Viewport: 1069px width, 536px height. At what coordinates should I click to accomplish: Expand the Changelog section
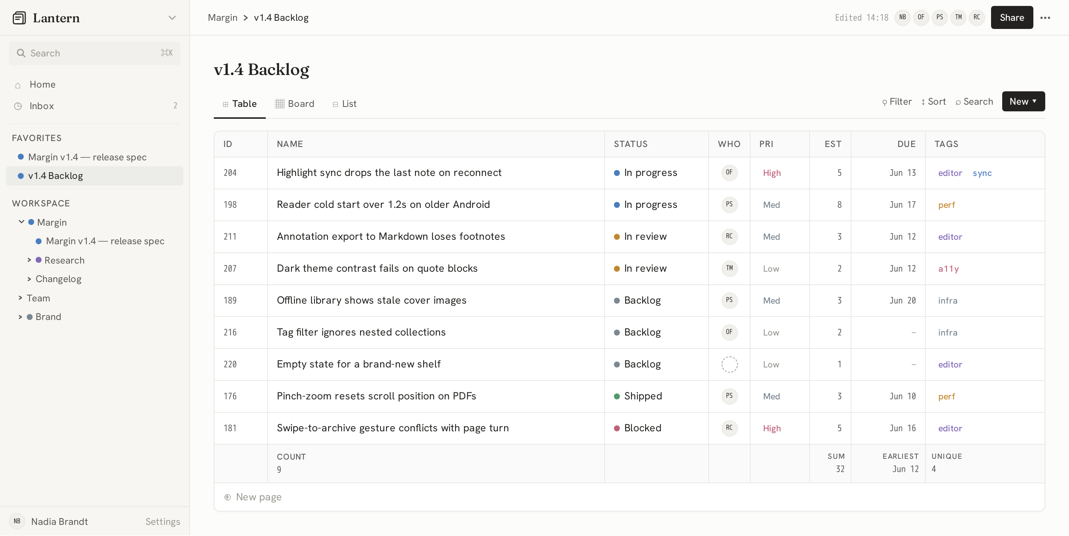(29, 279)
